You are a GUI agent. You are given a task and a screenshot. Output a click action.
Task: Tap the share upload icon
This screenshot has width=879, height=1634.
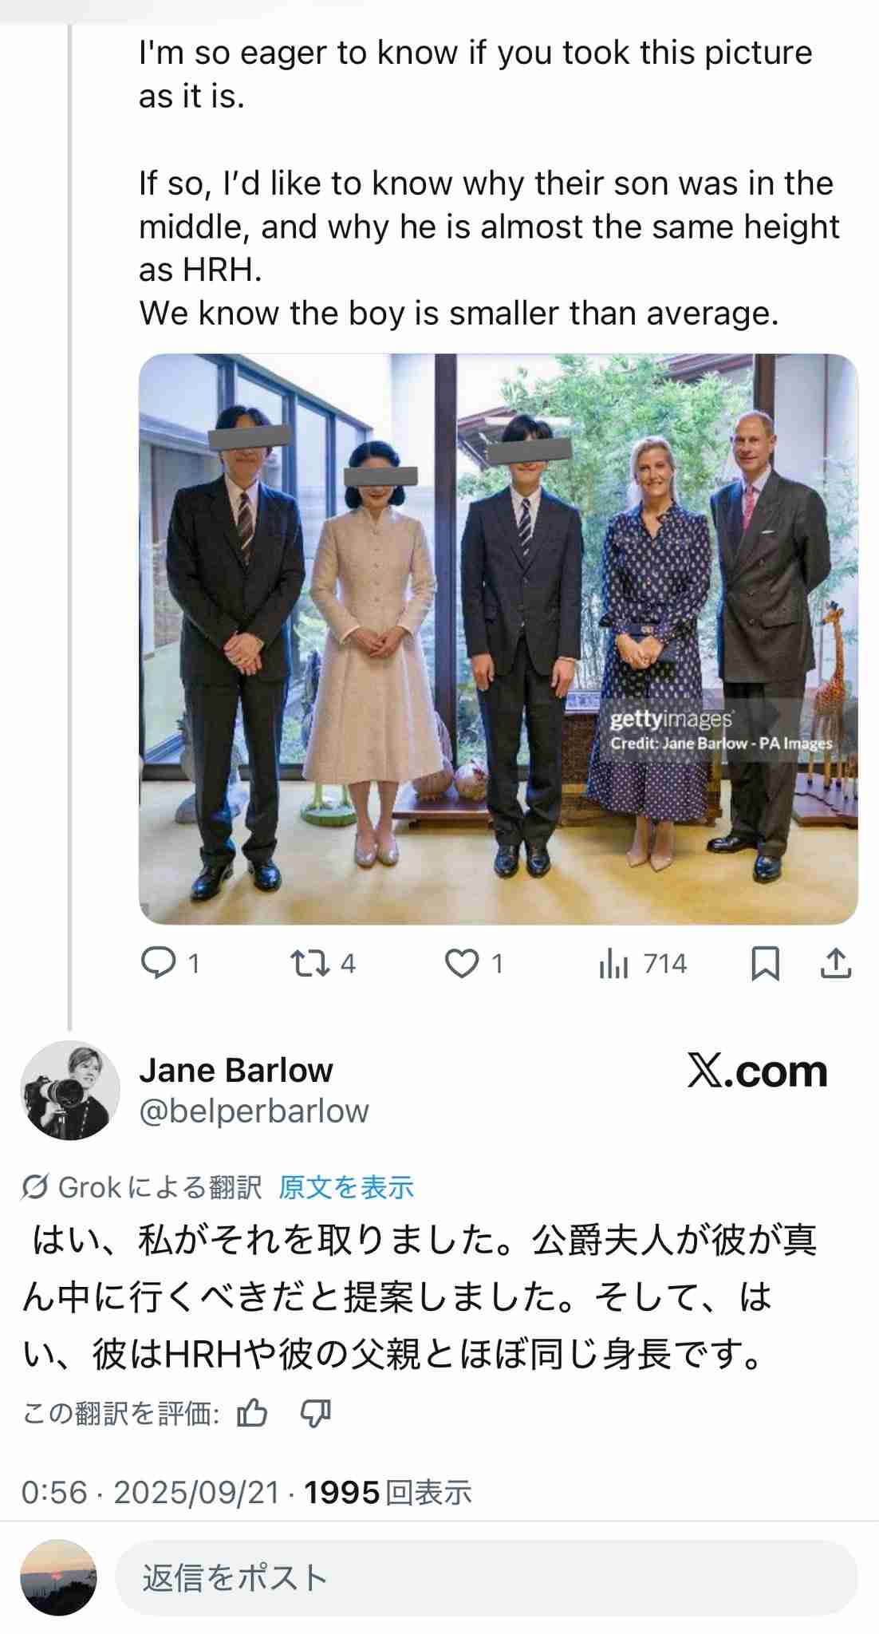pos(836,964)
